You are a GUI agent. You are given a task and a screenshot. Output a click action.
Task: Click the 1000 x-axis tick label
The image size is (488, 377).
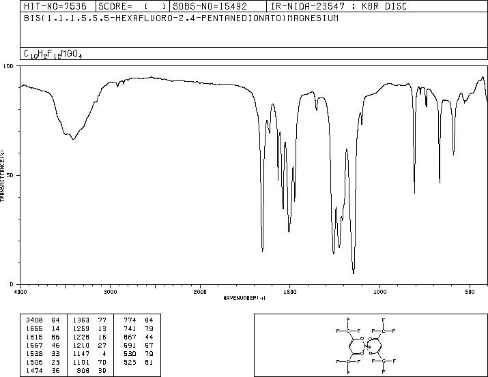pyautogui.click(x=379, y=292)
